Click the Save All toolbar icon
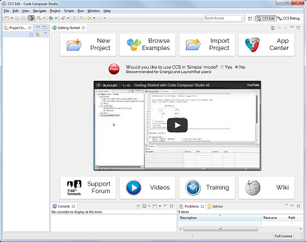 click(24, 18)
